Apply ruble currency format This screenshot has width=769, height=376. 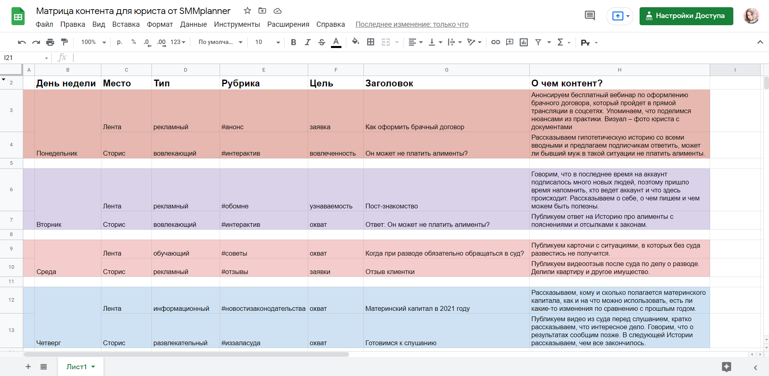click(119, 42)
